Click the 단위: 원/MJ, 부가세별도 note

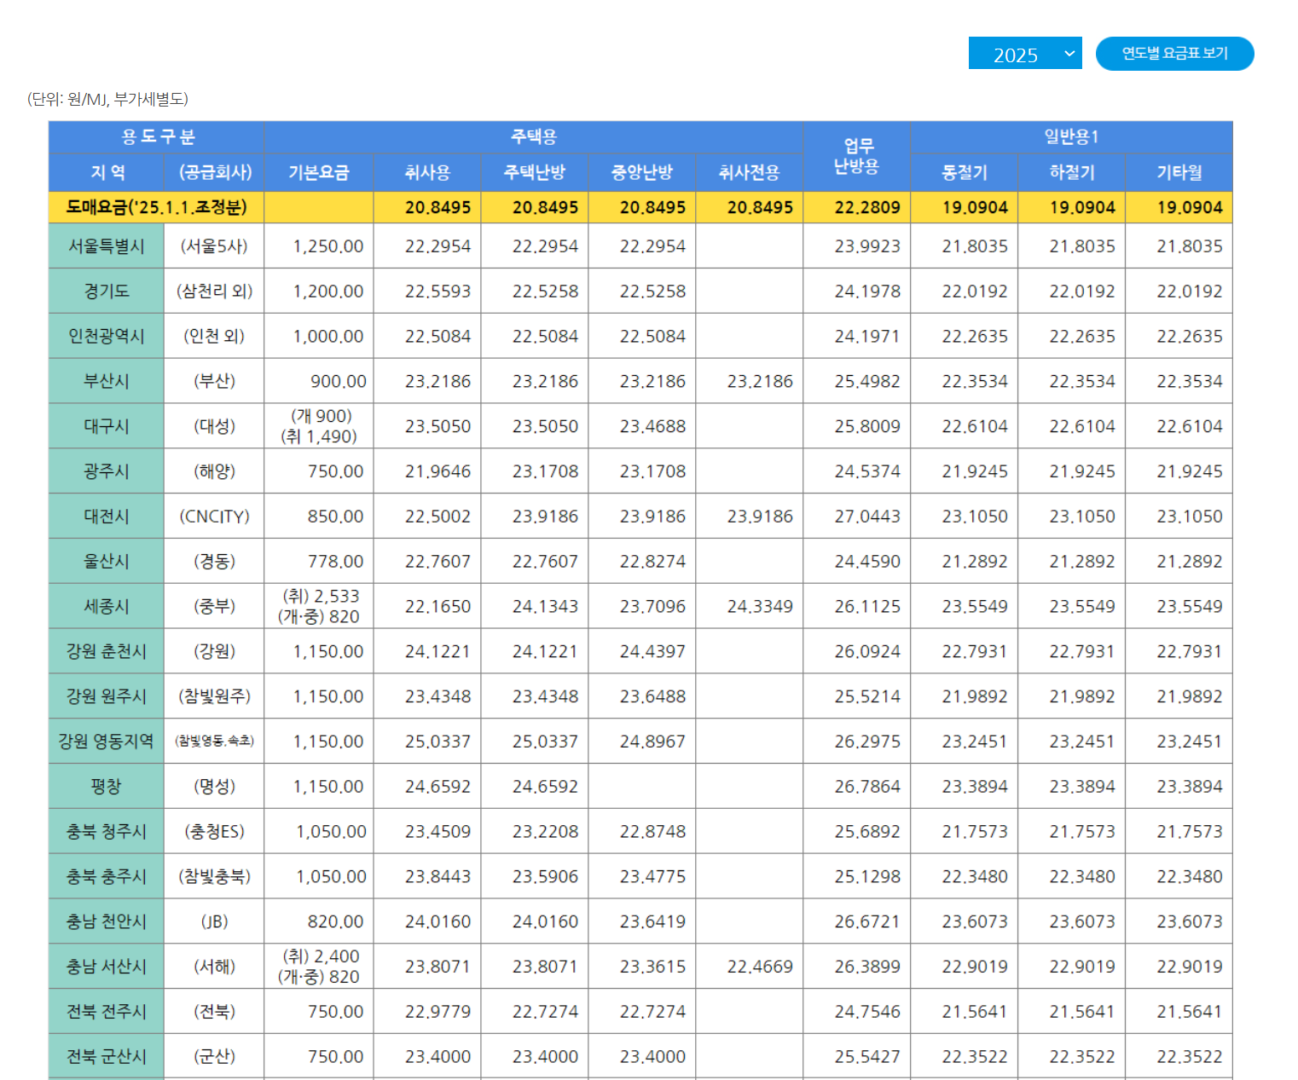(107, 99)
